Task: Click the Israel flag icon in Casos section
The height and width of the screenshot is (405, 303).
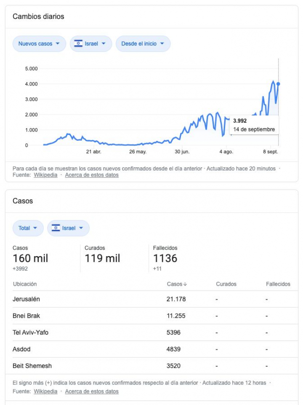Action: pos(56,228)
